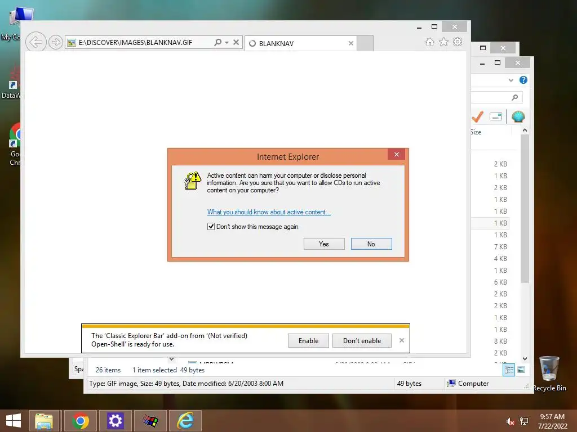Image resolution: width=577 pixels, height=432 pixels.
Task: Open What you should know about active content link
Action: pyautogui.click(x=269, y=212)
